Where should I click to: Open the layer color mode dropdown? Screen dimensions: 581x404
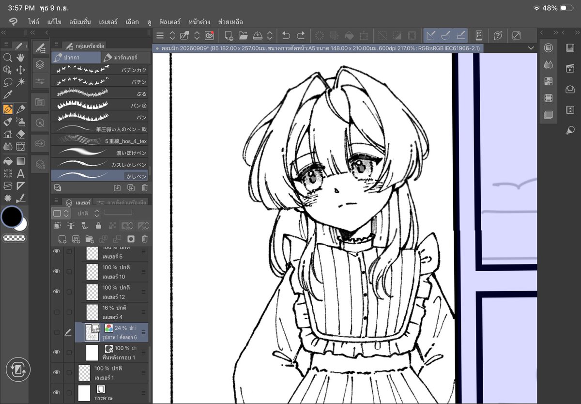coord(61,213)
